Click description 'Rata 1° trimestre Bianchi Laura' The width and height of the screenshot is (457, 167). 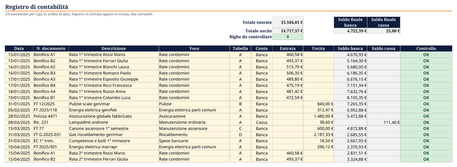(113, 67)
